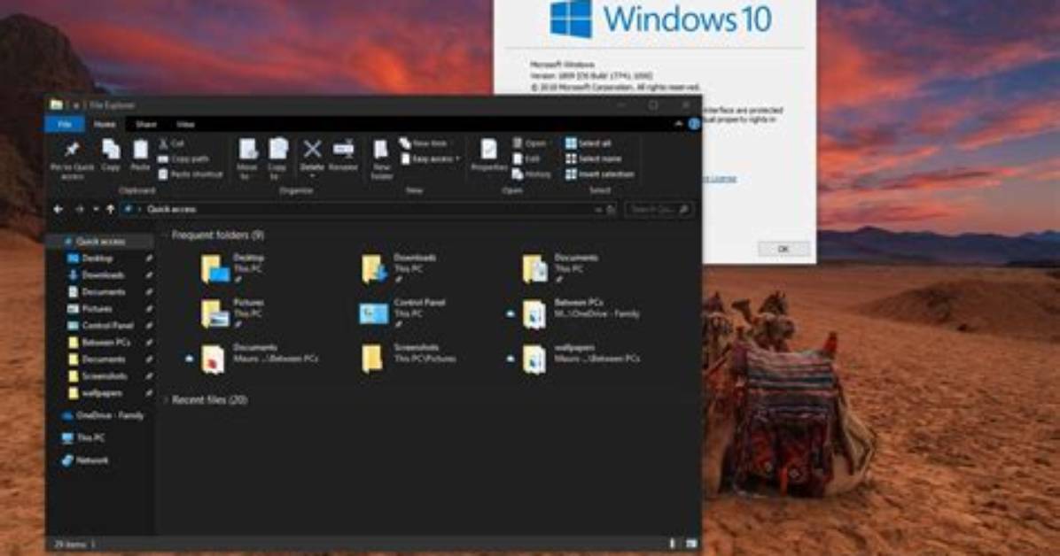This screenshot has width=1060, height=556.
Task: Expand the Recent files group
Action: 166,400
